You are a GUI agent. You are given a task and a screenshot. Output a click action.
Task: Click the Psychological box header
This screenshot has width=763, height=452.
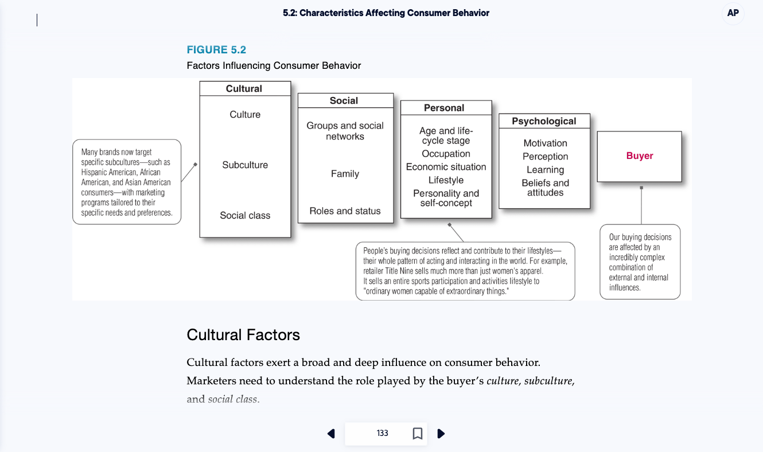point(544,121)
